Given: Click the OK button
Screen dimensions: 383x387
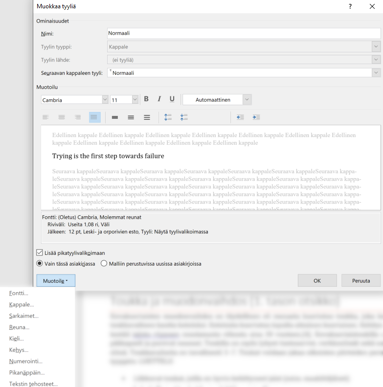Looking at the screenshot, I should coord(317,281).
